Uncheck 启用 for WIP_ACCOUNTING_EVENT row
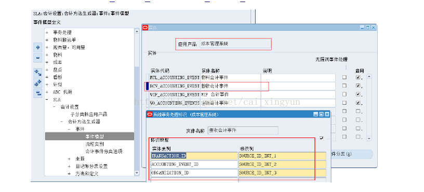The height and width of the screenshot is (192, 424). pos(358,94)
